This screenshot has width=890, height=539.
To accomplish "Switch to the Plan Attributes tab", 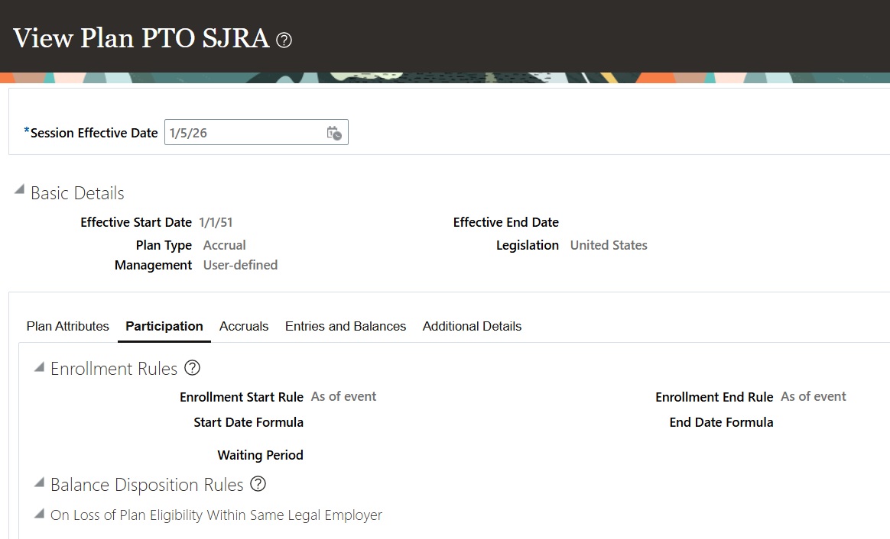I will (x=68, y=326).
